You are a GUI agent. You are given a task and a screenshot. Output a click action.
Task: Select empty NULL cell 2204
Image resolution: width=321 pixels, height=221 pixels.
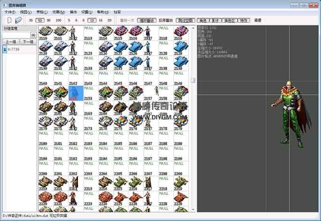[x=106, y=168]
